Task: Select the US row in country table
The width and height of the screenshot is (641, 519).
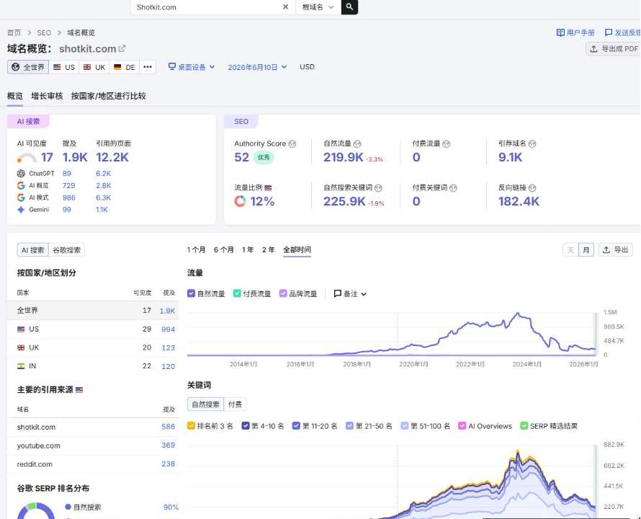Action: click(x=93, y=329)
